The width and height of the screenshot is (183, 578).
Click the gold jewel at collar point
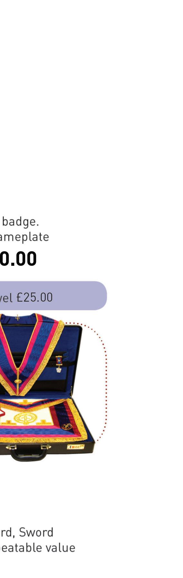(x=18, y=382)
